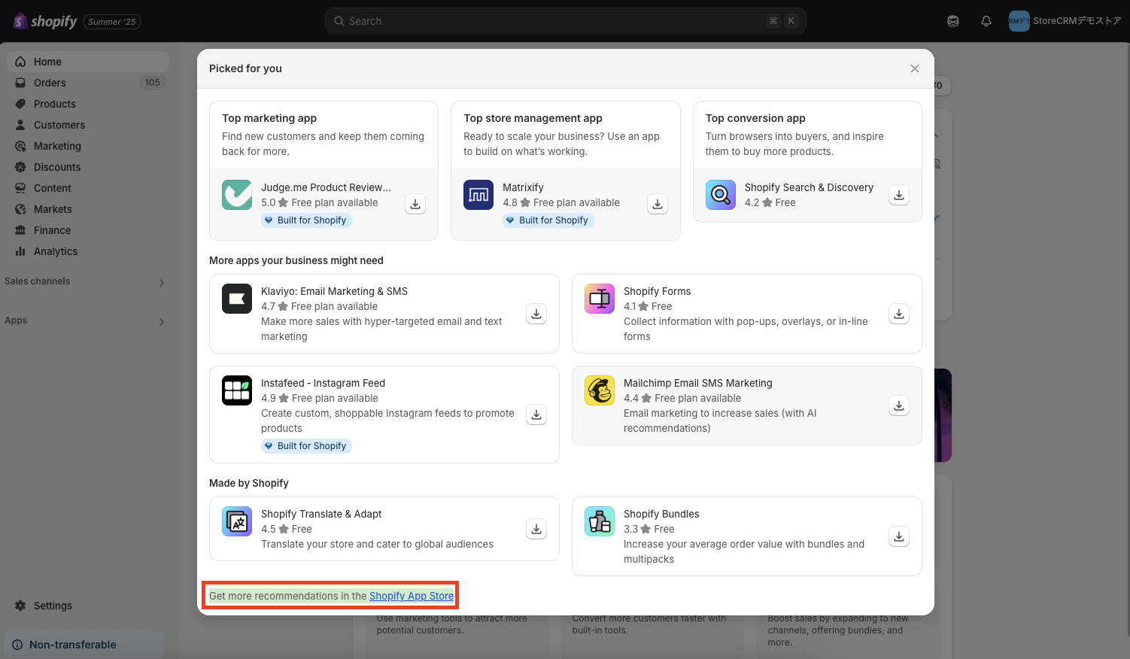This screenshot has height=659, width=1130.
Task: Install Shopify Translate & Adapt app
Action: pos(536,529)
